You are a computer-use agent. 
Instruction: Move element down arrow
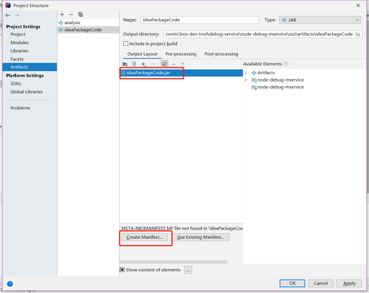(183, 64)
